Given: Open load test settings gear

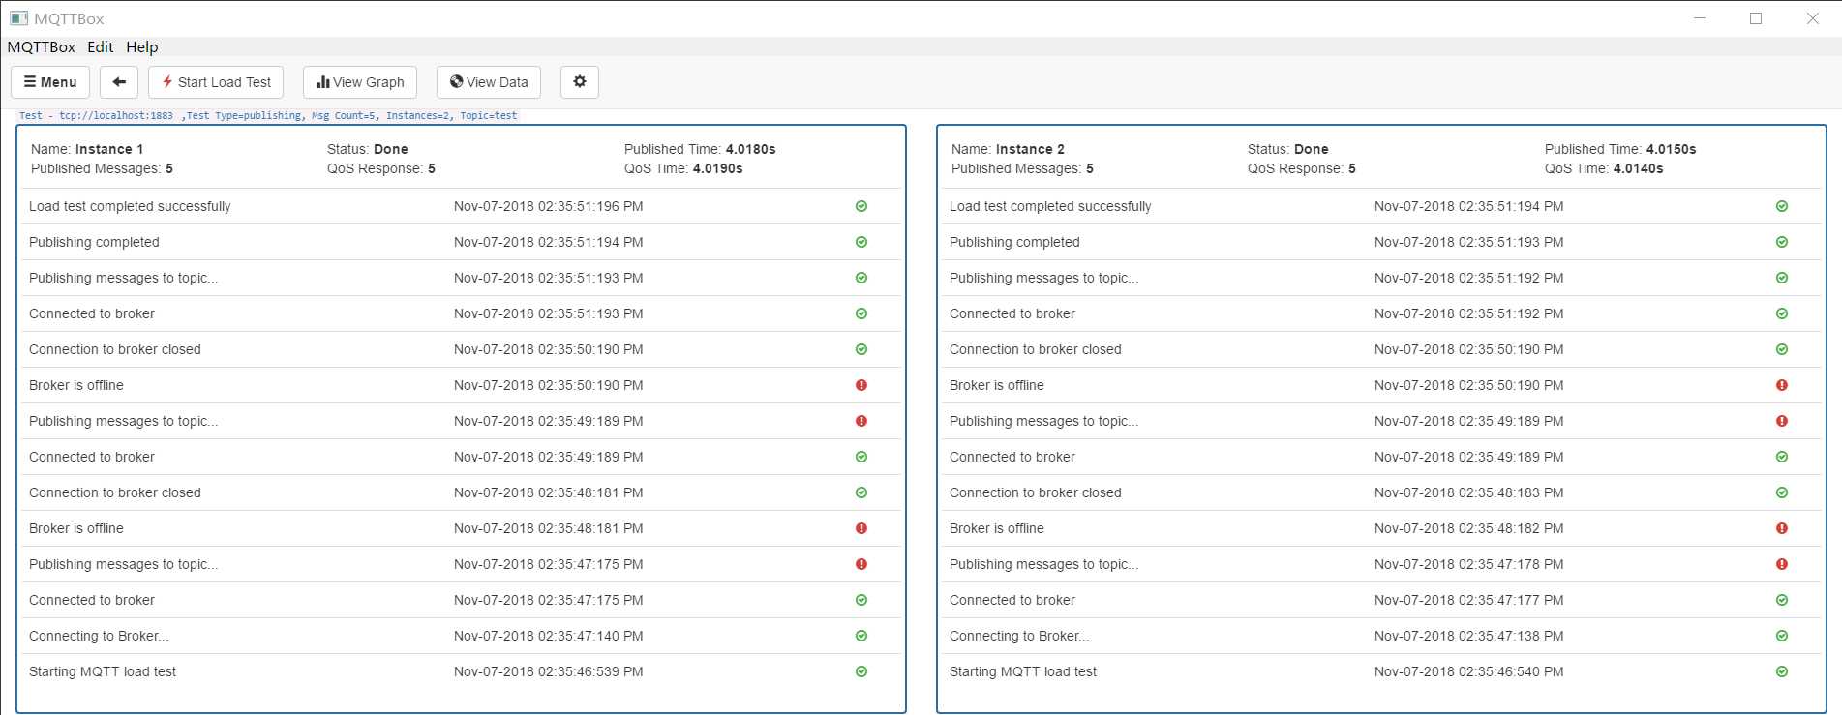Looking at the screenshot, I should (580, 82).
